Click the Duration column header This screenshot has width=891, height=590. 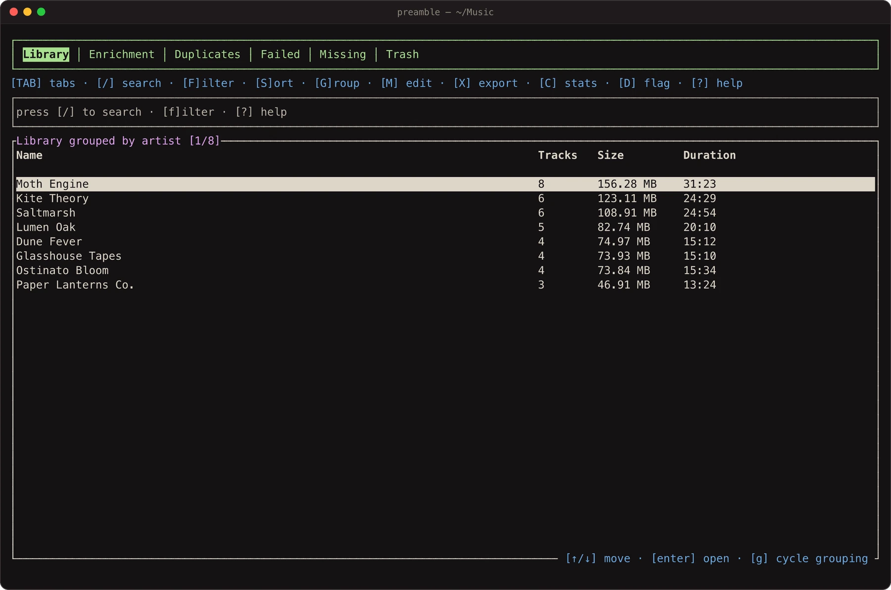(x=709, y=155)
